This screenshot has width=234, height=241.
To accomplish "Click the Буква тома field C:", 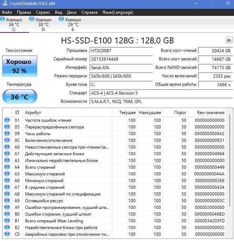I will coord(121,85).
